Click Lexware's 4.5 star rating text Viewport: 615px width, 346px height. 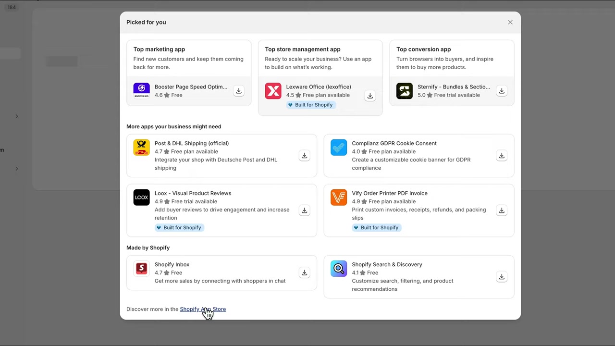tap(318, 95)
